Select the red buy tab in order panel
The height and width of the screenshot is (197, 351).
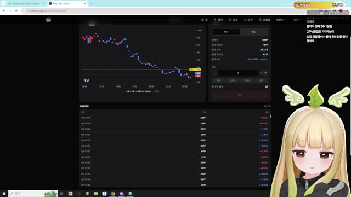click(x=226, y=32)
